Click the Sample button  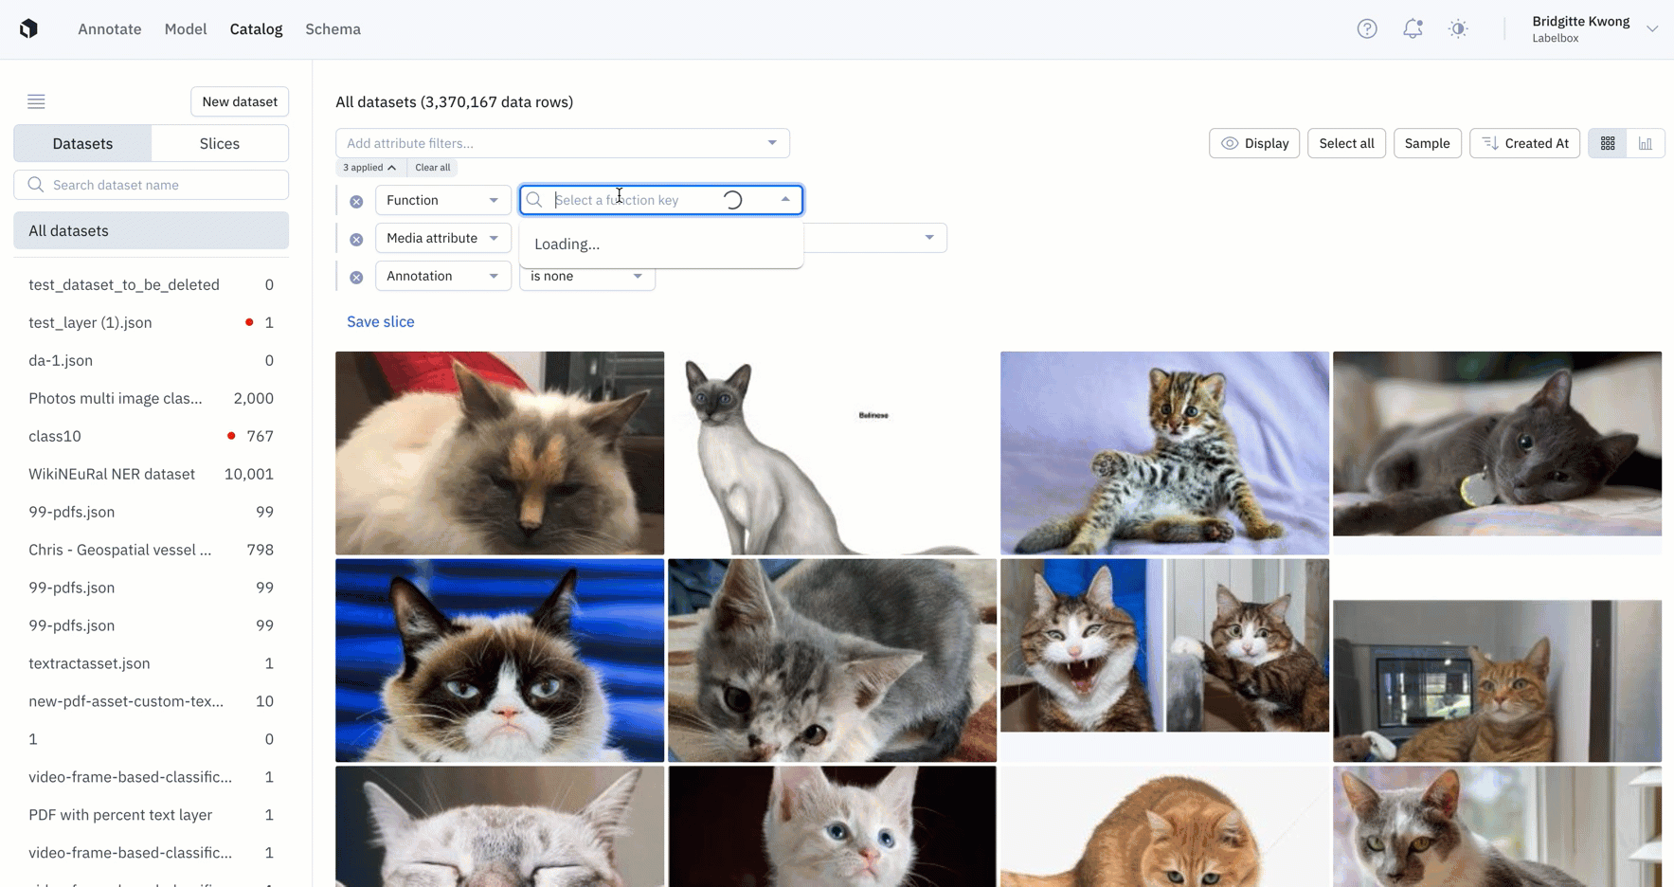click(1427, 143)
